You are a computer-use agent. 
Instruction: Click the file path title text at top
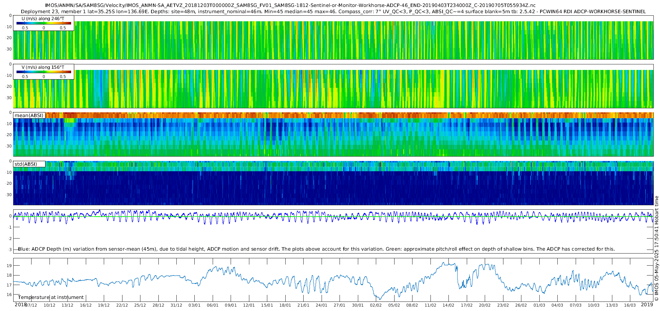(290, 5)
